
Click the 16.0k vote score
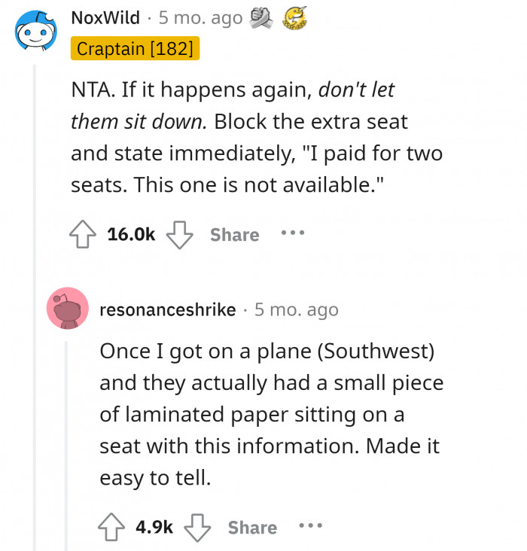coord(131,235)
